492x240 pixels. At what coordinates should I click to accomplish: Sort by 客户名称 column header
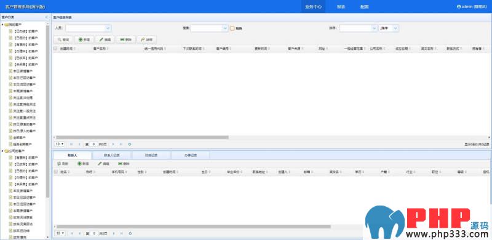(x=100, y=49)
